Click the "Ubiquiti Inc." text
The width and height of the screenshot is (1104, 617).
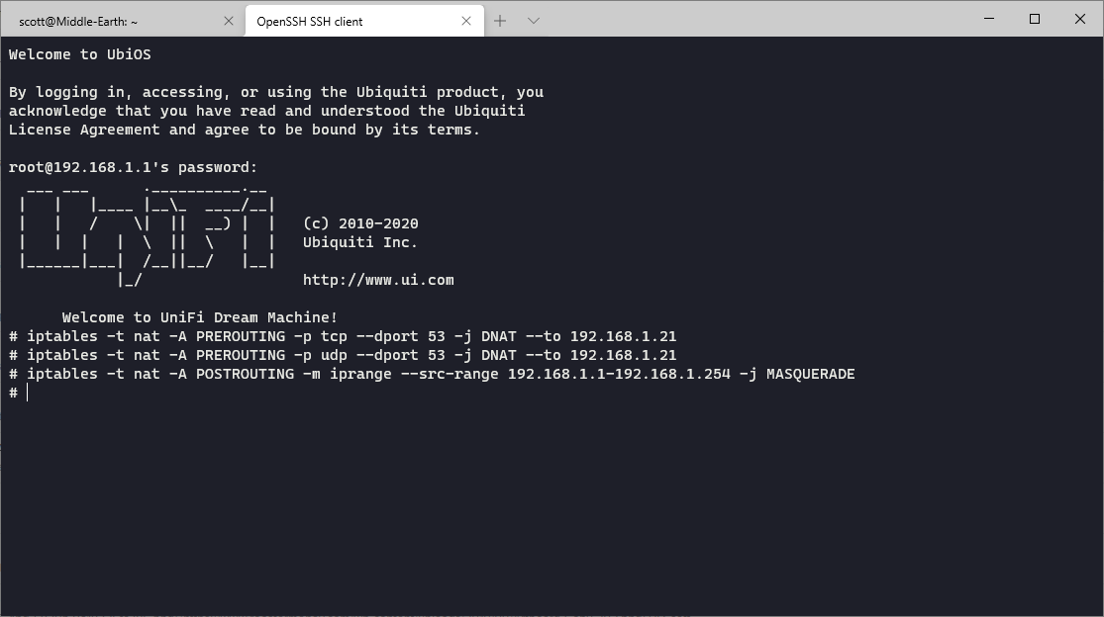[360, 242]
